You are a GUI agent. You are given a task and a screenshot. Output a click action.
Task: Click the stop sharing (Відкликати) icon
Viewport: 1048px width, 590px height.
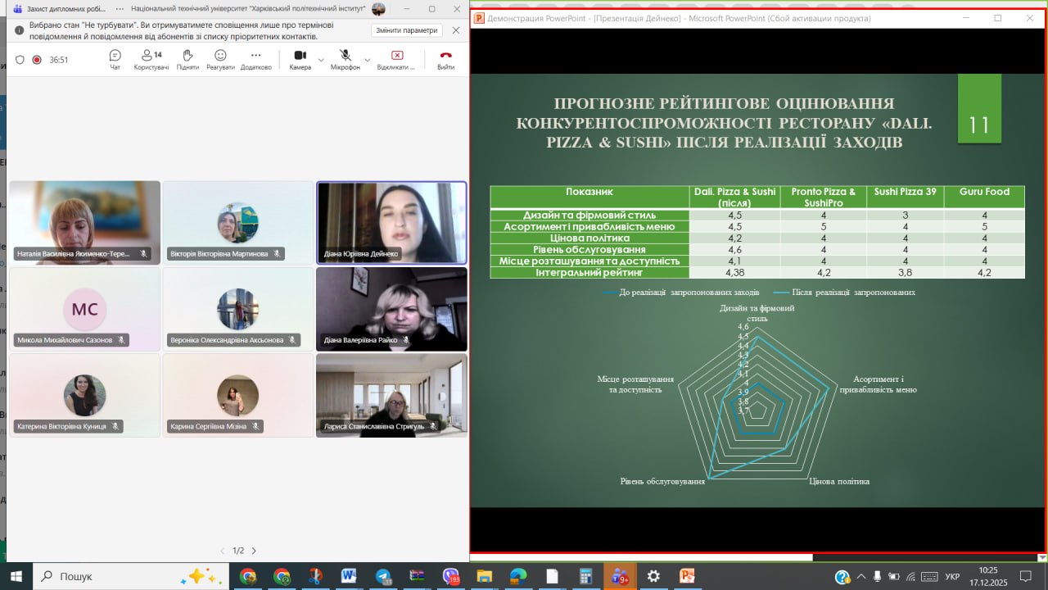[x=396, y=58]
